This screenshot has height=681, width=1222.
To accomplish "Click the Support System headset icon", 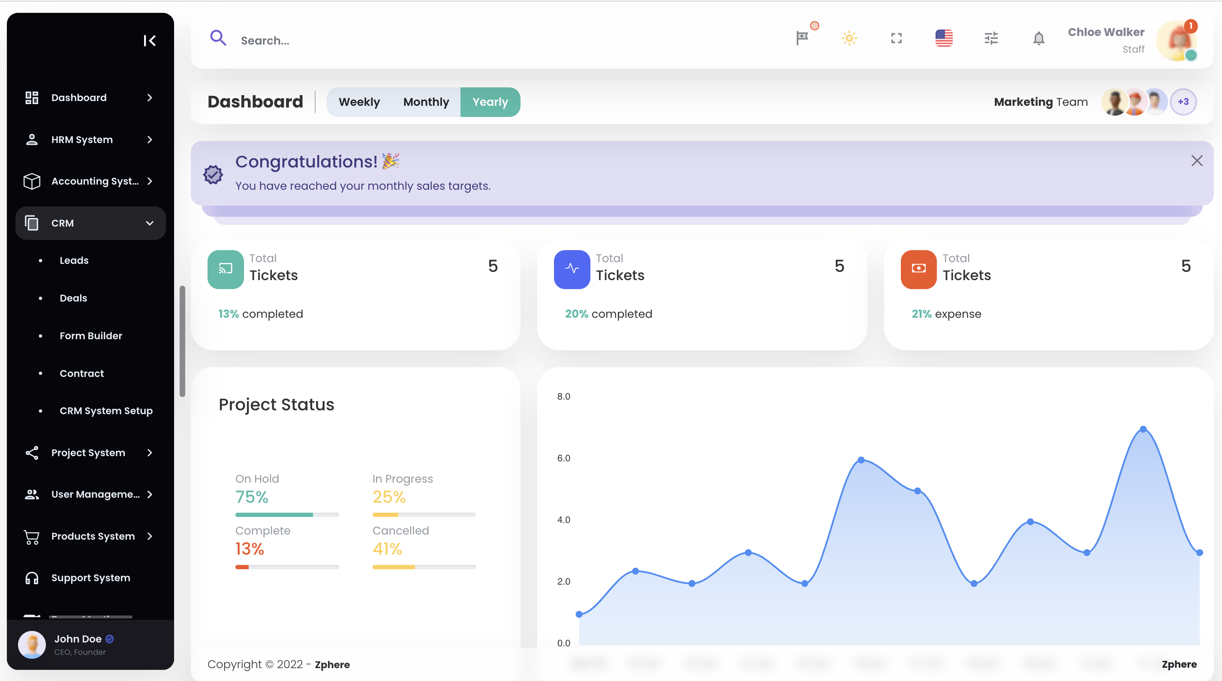I will [32, 578].
